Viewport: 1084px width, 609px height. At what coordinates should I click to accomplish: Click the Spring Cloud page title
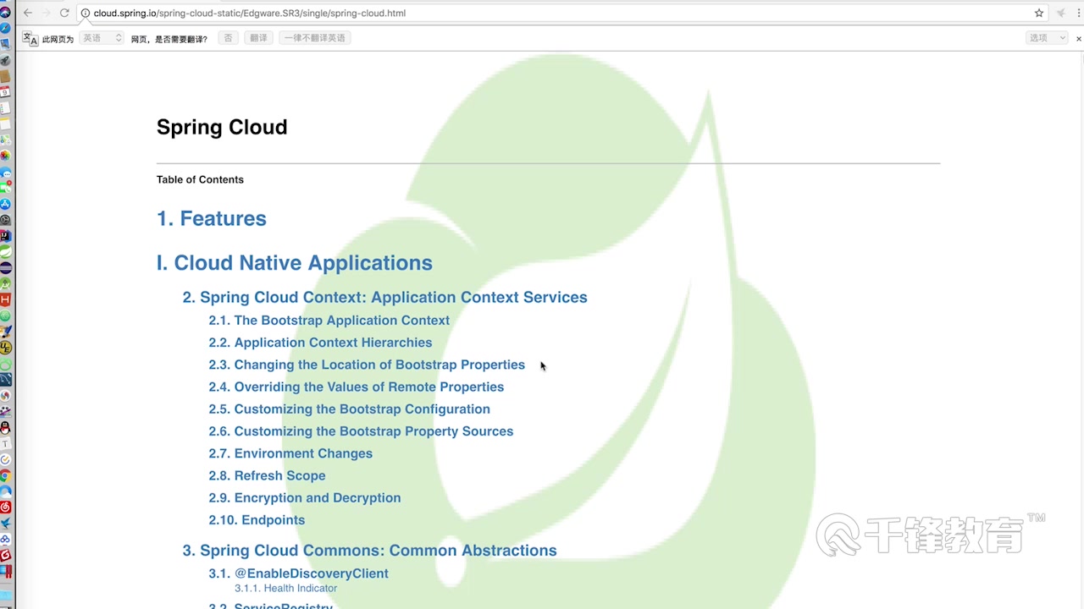click(x=222, y=127)
